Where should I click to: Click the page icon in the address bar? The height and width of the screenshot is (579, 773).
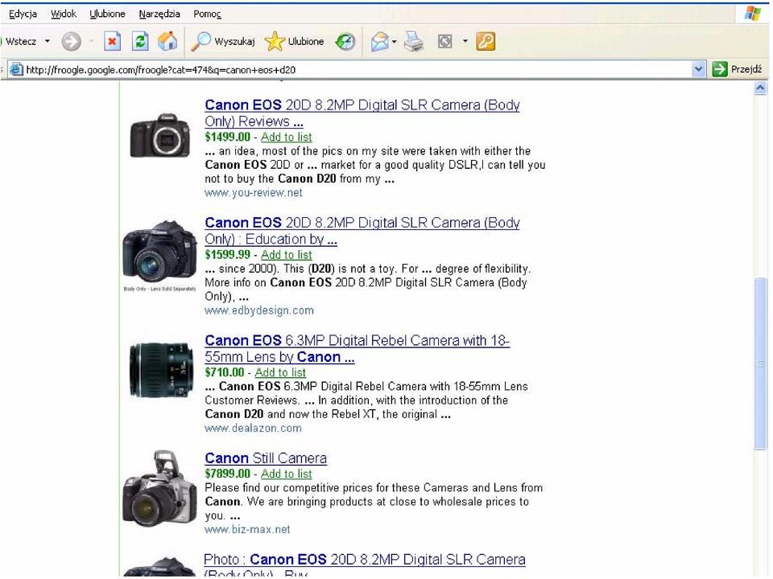[x=16, y=69]
